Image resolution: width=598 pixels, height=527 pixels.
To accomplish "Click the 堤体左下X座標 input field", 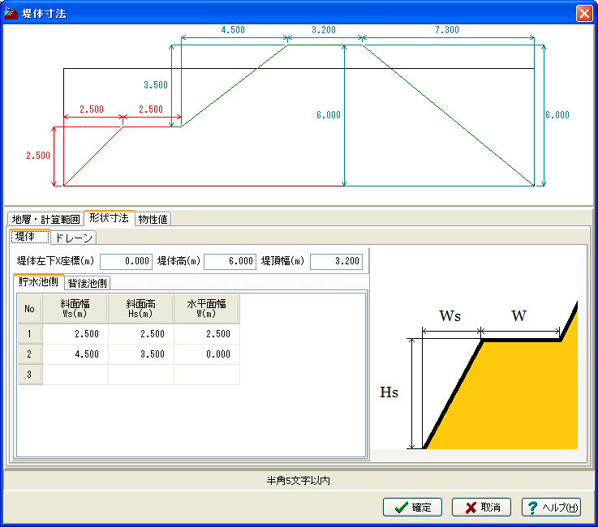I will (127, 261).
